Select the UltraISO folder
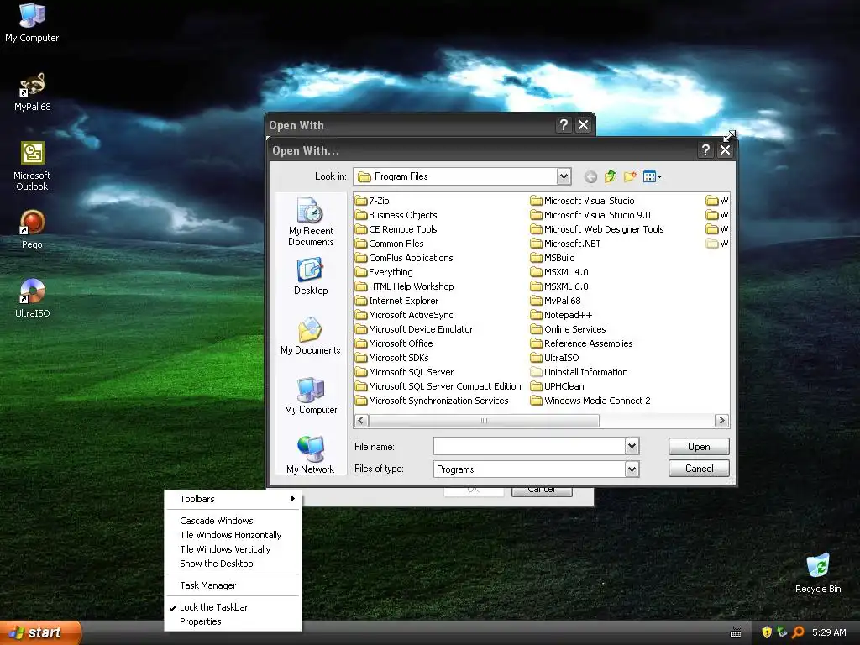Viewport: 860px width, 645px height. 554,358
